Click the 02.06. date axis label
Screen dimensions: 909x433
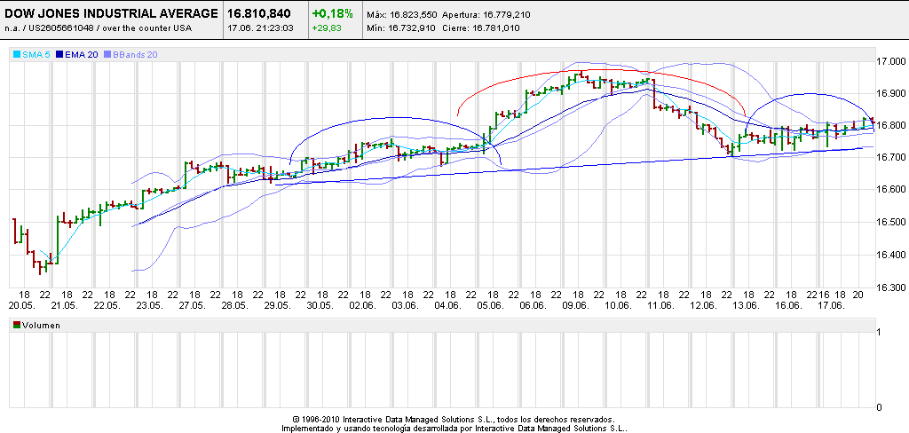click(x=363, y=305)
